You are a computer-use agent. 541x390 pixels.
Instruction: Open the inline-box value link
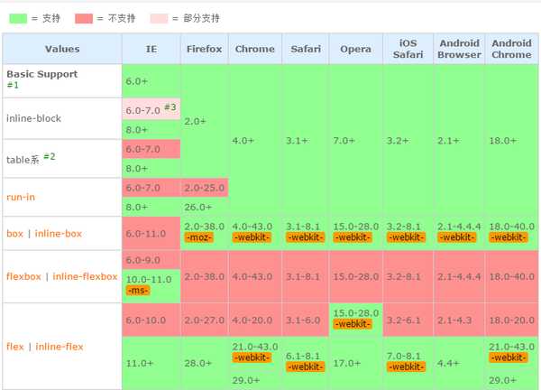pos(59,234)
